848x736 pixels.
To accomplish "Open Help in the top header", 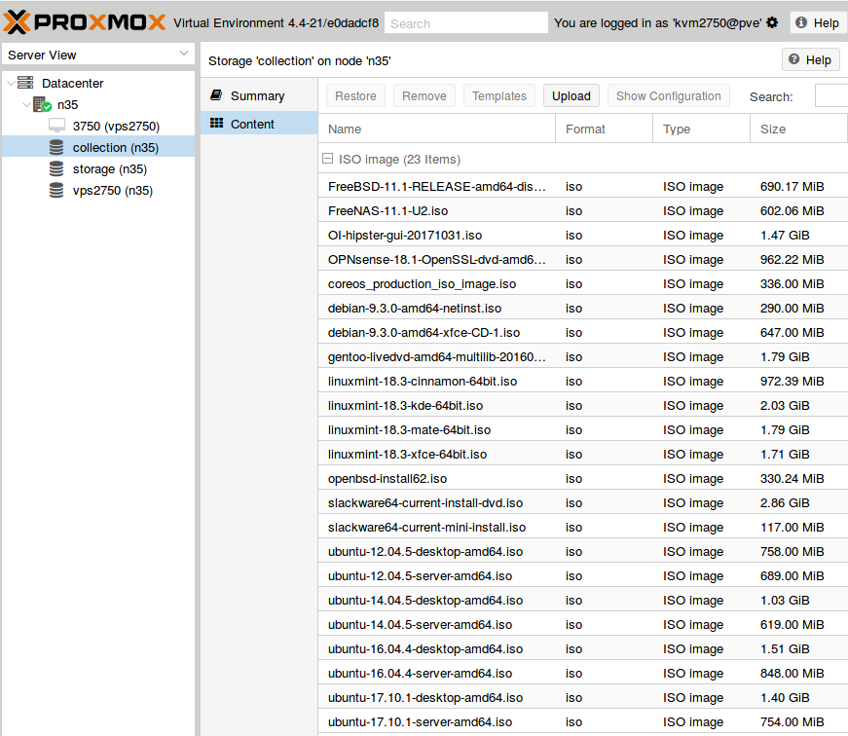I will [817, 22].
